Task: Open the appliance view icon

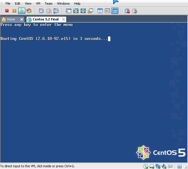Action: 107,11
